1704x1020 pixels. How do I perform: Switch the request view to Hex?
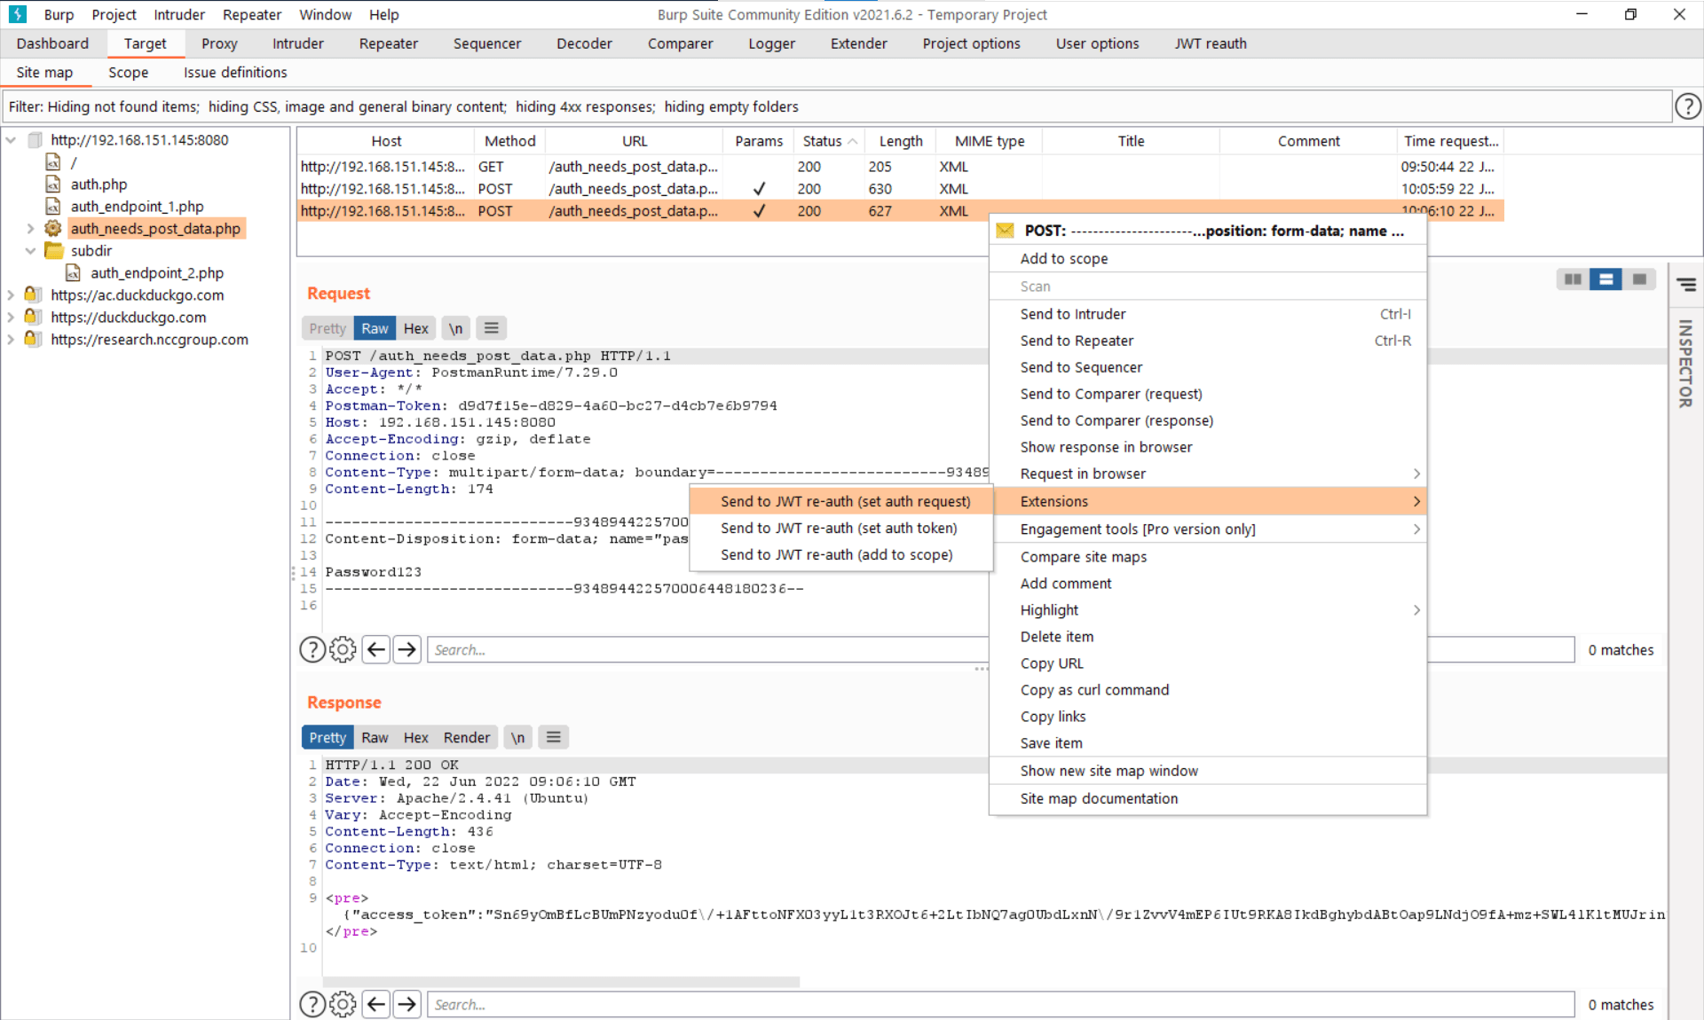[x=415, y=328]
